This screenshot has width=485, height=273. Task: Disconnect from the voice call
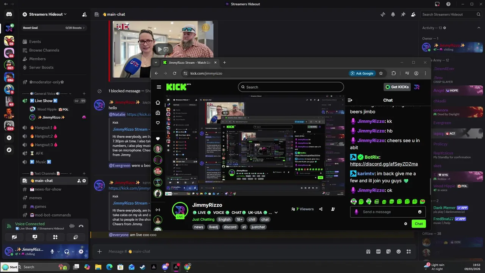(x=81, y=226)
